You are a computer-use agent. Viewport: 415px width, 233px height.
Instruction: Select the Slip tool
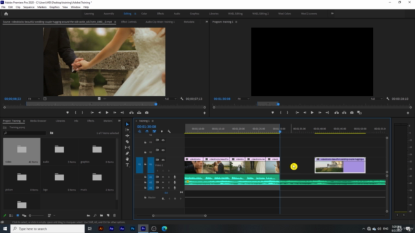point(127,148)
